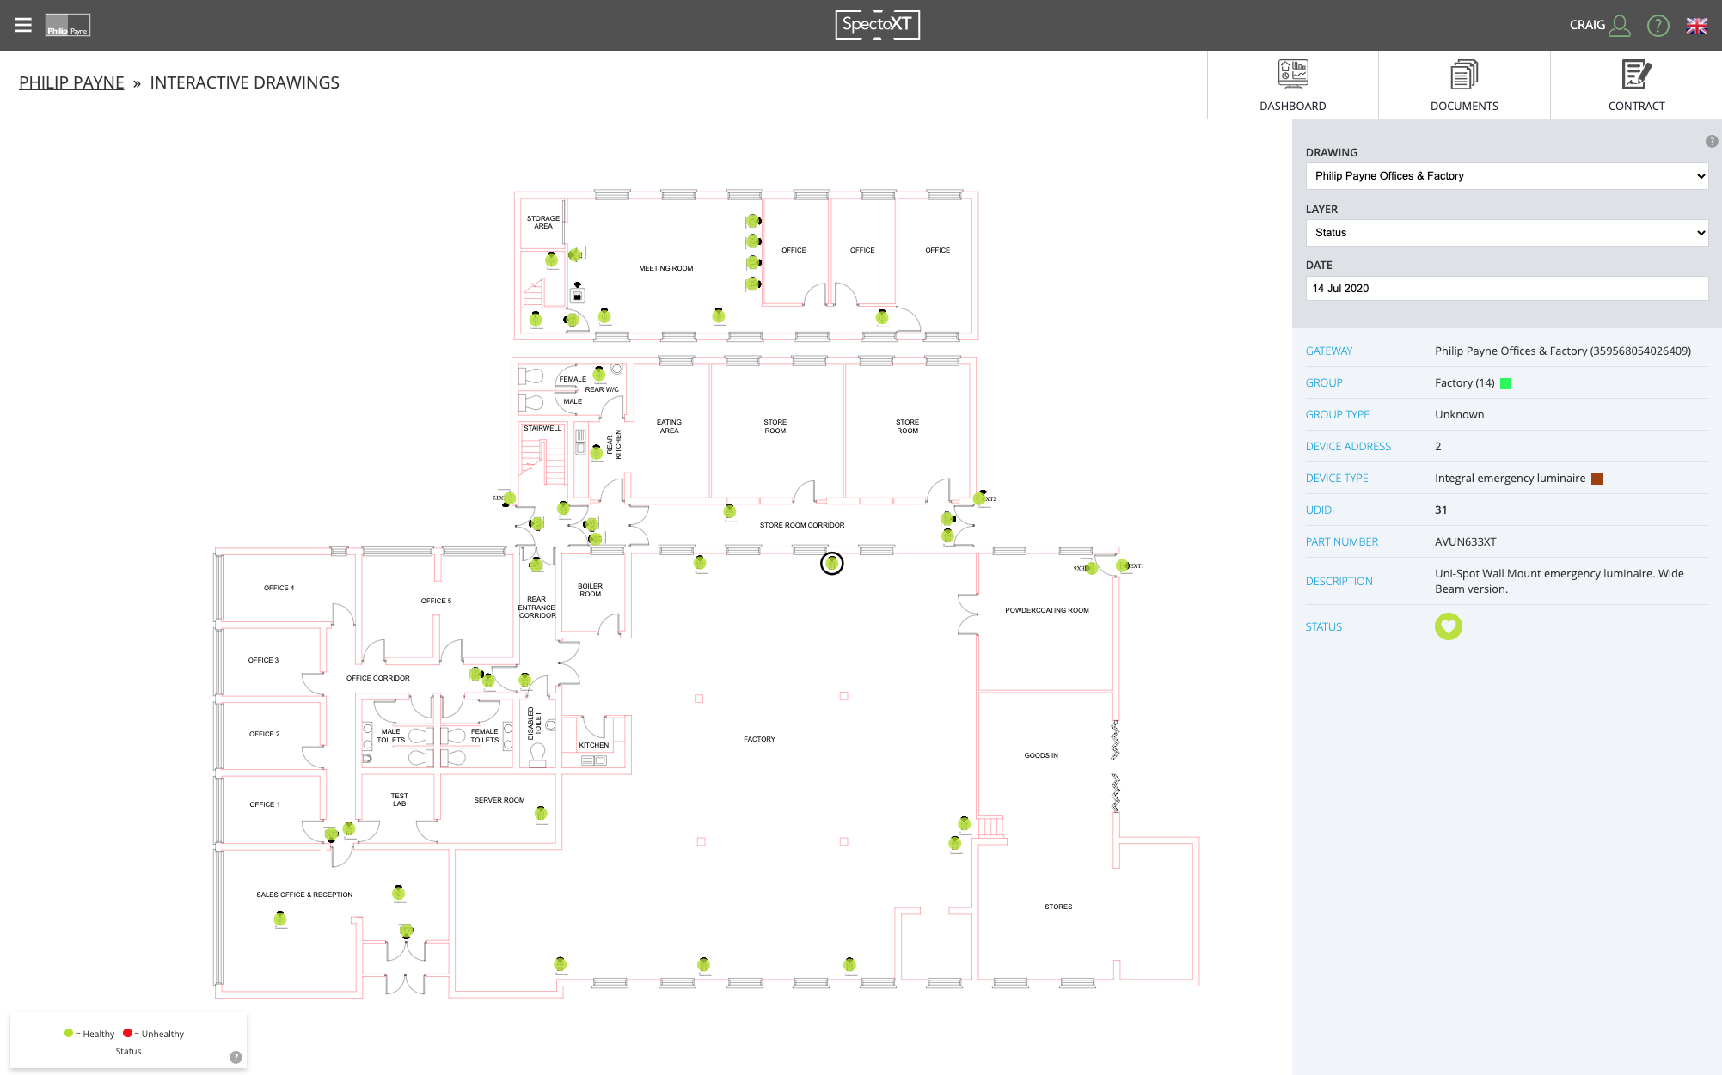Select left luminaire in Sales Office & Reception

tap(280, 919)
